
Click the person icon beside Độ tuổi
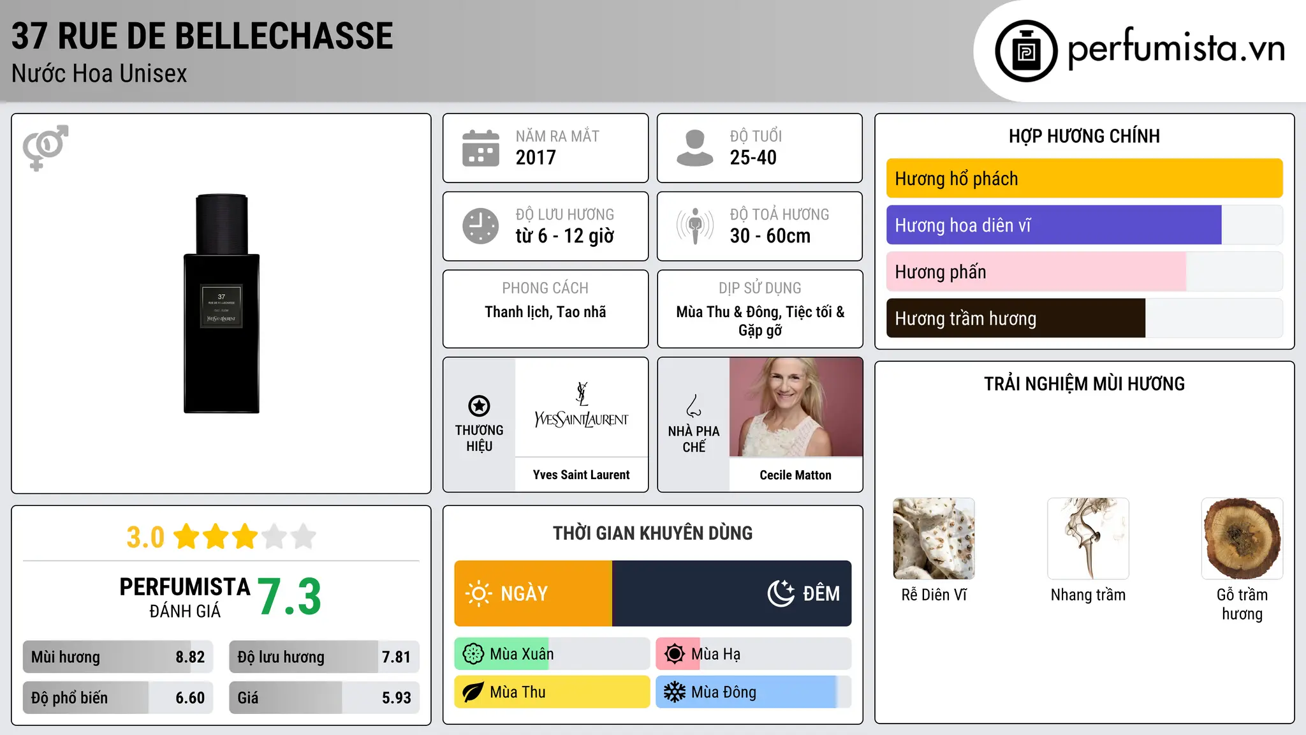695,148
